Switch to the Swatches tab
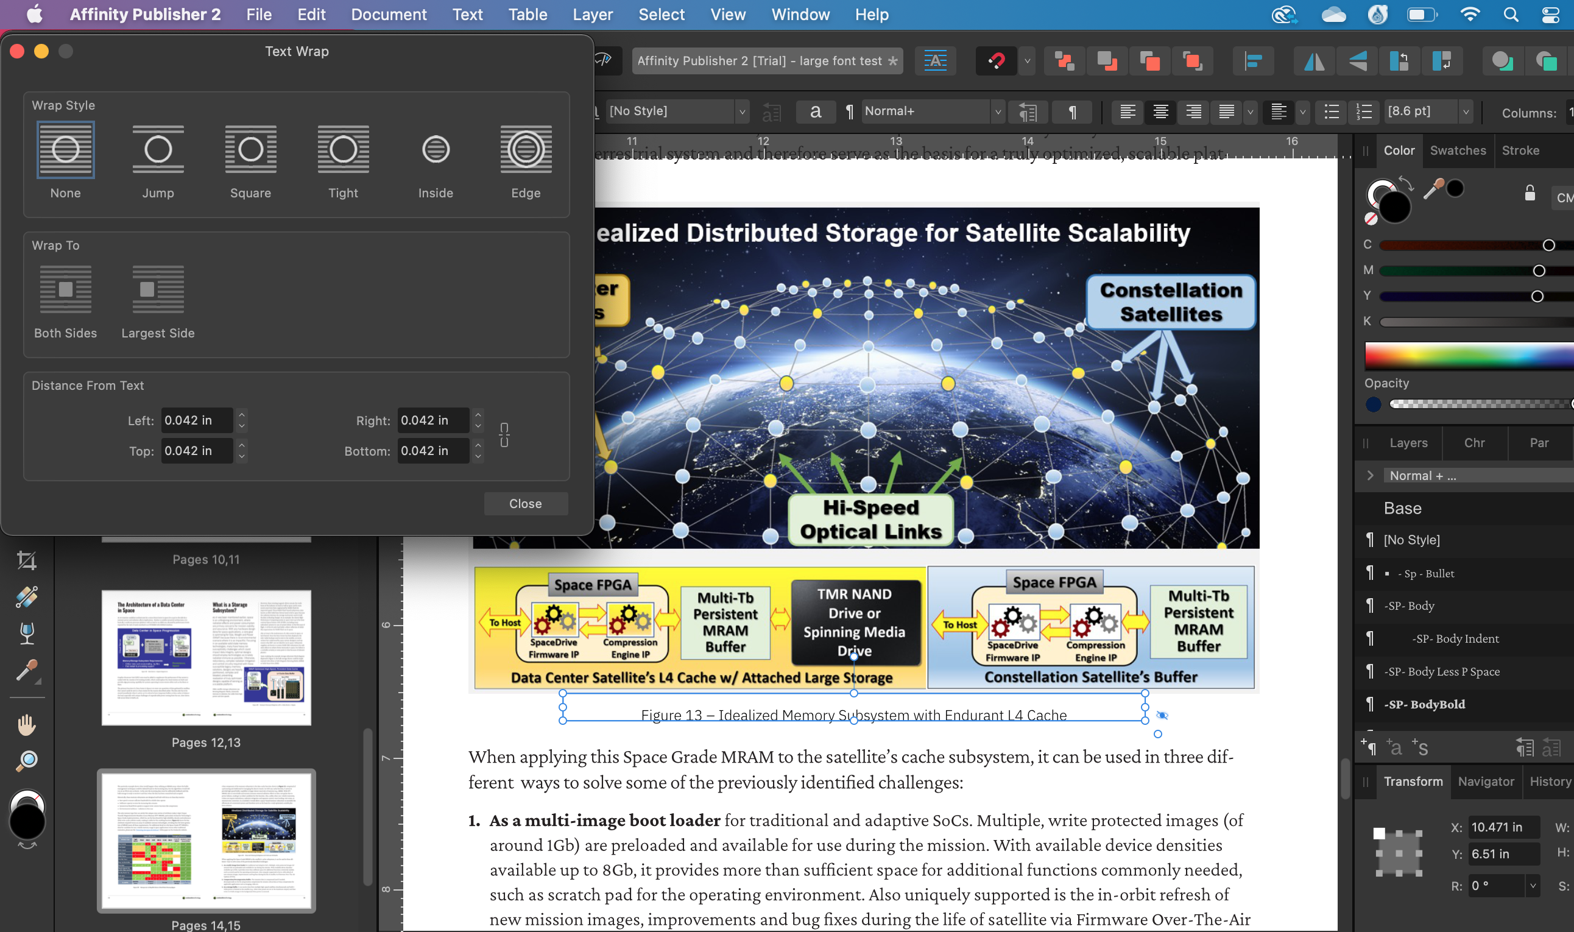 1457,150
